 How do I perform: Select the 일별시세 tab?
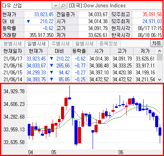click(x=37, y=44)
